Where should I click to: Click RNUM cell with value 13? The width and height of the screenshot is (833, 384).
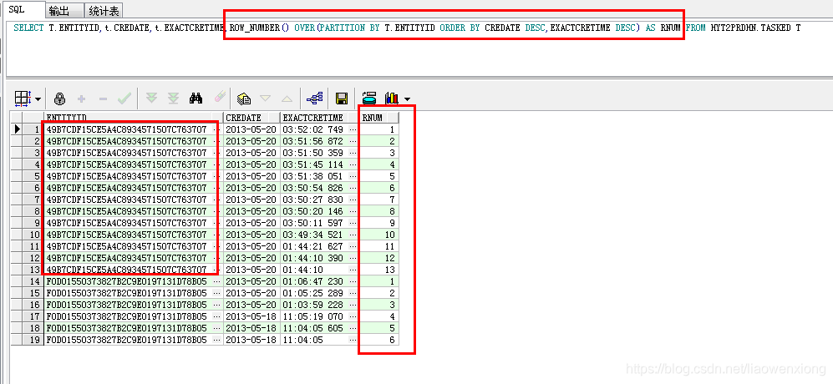click(379, 270)
